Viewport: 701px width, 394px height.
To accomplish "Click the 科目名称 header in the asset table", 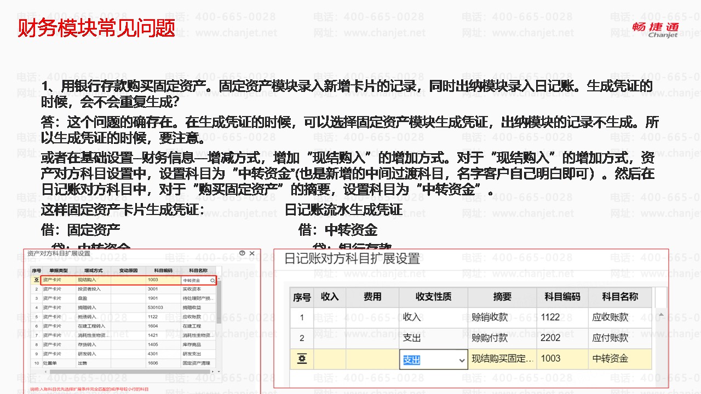I will coord(198,270).
